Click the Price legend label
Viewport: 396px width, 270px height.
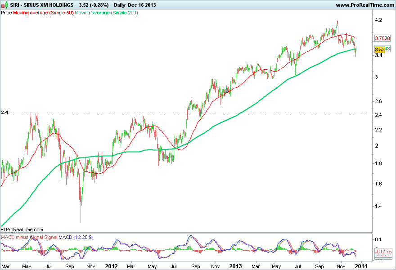[6, 13]
